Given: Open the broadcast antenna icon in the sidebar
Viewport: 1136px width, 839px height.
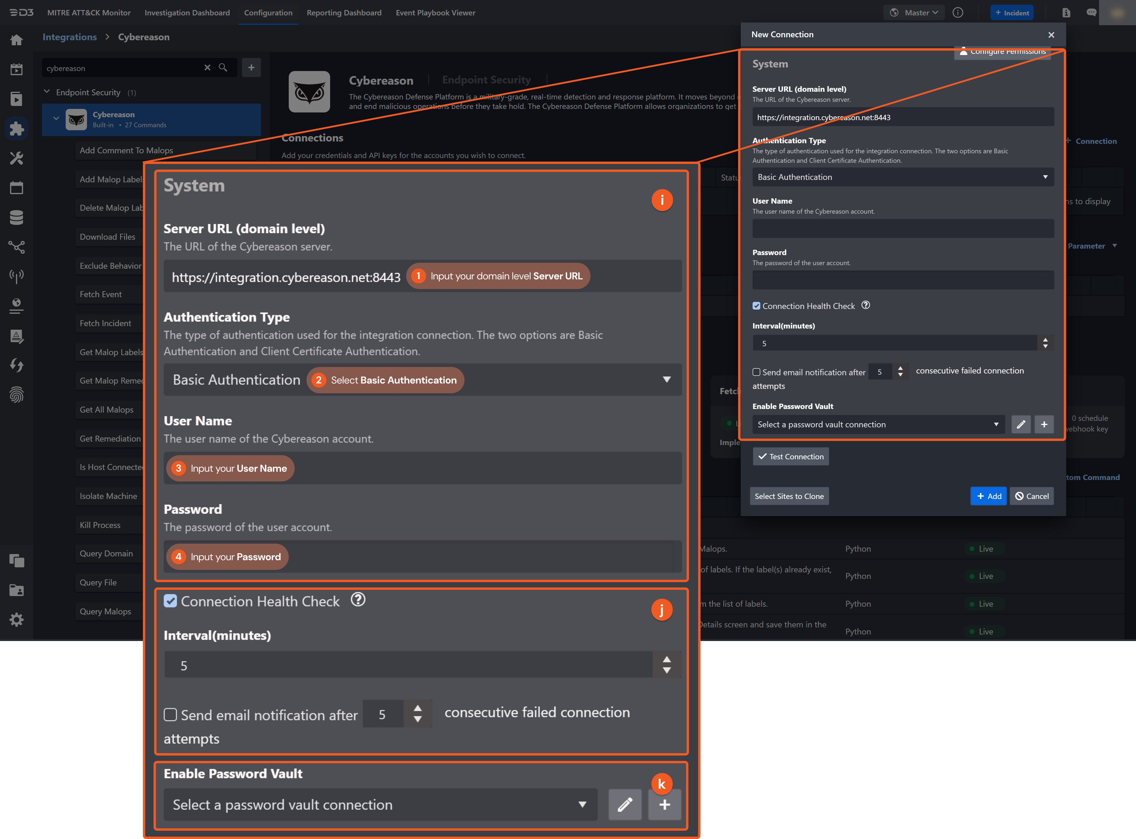Looking at the screenshot, I should tap(17, 276).
